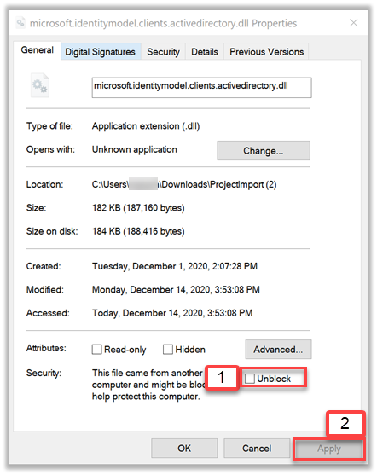This screenshot has height=475, width=377.
Task: Click Cancel to dismiss dialog
Action: (x=257, y=449)
